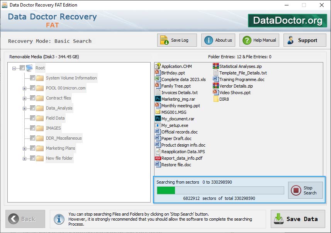This screenshot has height=233, width=331.
Task: Select the Complete data 2023.xls file name
Action: tap(183, 79)
